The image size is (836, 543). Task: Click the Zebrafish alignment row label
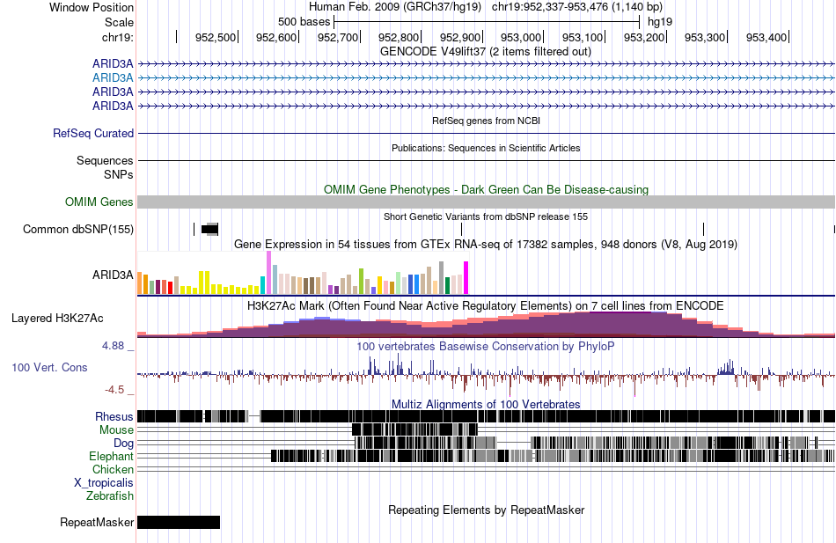[x=110, y=496]
